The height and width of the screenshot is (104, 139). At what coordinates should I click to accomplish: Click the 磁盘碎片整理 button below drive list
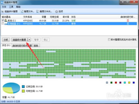pos(19,40)
